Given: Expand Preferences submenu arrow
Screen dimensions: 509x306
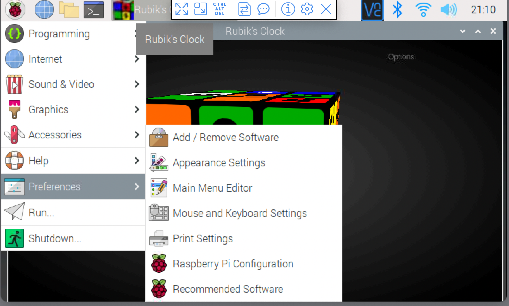Looking at the screenshot, I should (137, 187).
